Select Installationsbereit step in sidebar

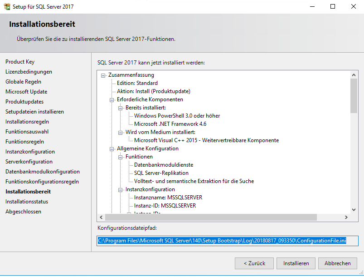tap(28, 192)
